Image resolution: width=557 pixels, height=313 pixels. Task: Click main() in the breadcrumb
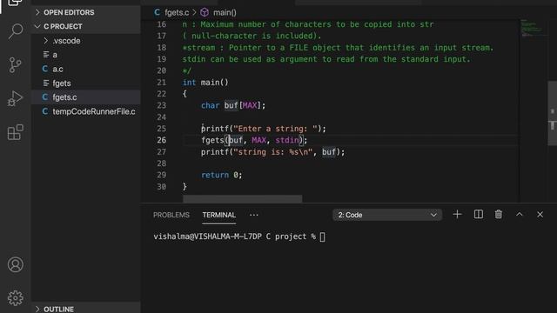[225, 12]
